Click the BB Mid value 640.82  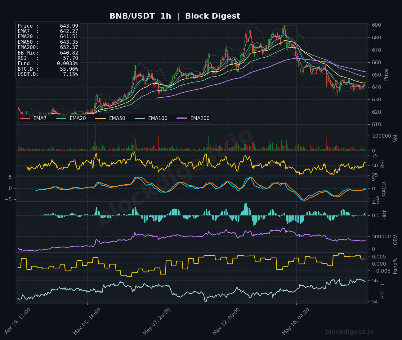tap(69, 53)
